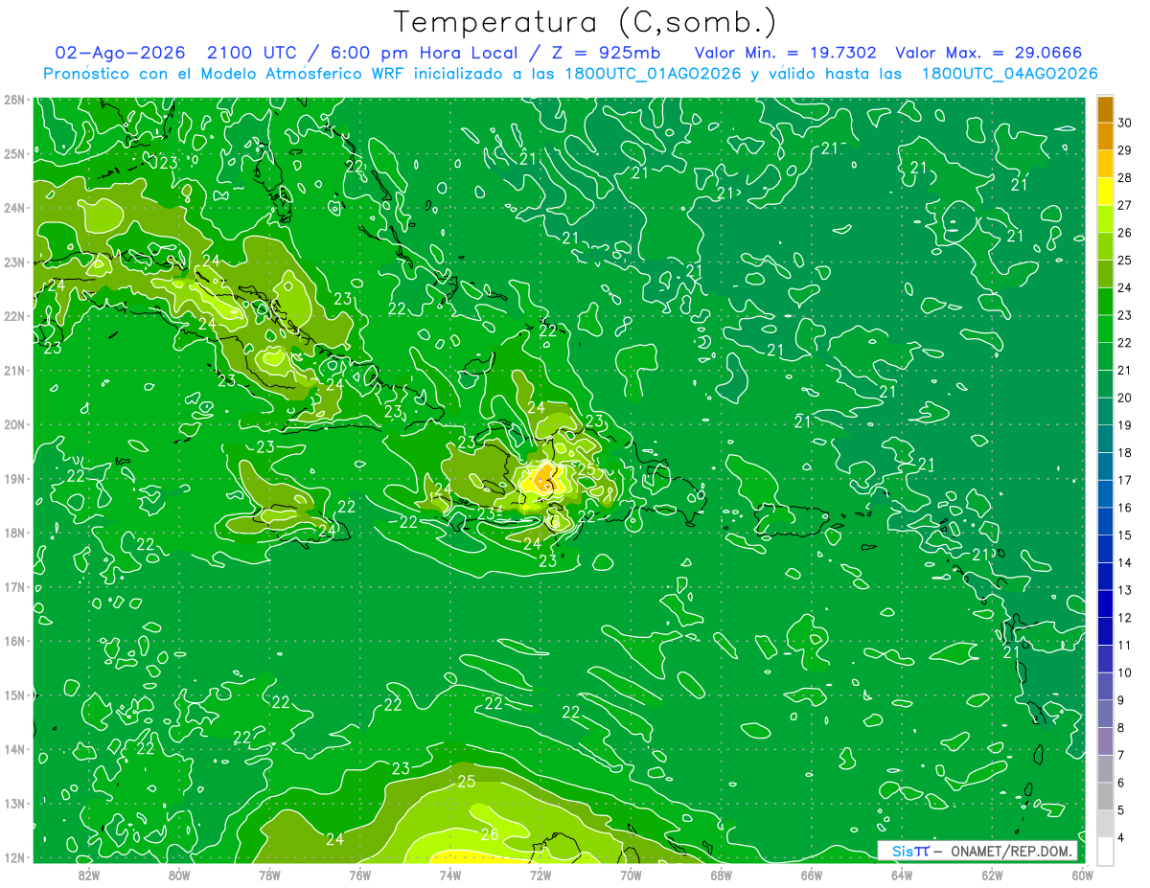Click the latitude axis label "13N"
This screenshot has width=1150, height=888.
point(14,803)
